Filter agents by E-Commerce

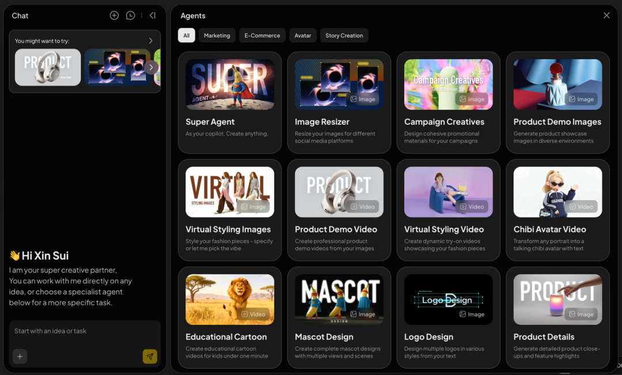pos(262,35)
